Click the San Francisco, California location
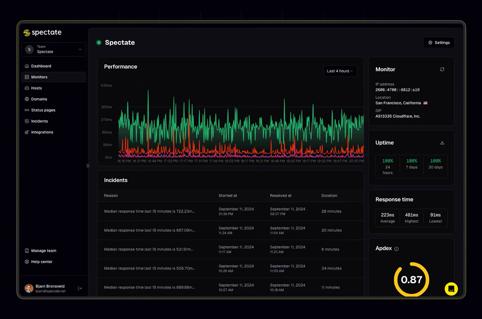This screenshot has width=482, height=319. click(398, 103)
